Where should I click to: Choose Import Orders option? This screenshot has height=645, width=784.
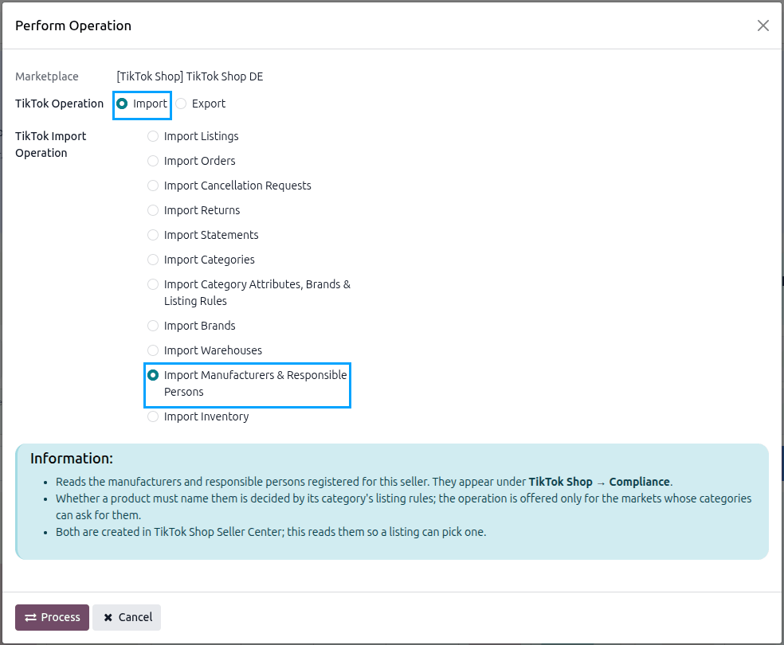tap(153, 161)
